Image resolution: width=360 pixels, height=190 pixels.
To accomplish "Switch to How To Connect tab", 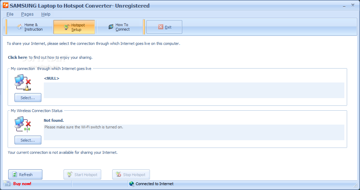I will point(119,27).
